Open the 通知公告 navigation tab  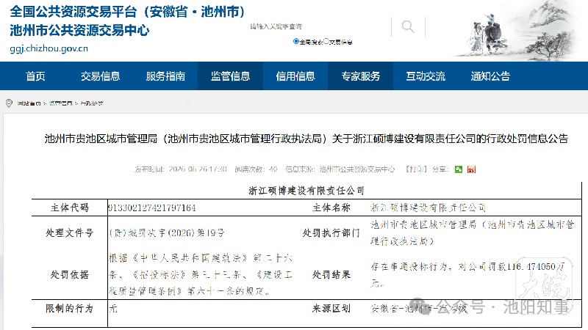pyautogui.click(x=490, y=76)
